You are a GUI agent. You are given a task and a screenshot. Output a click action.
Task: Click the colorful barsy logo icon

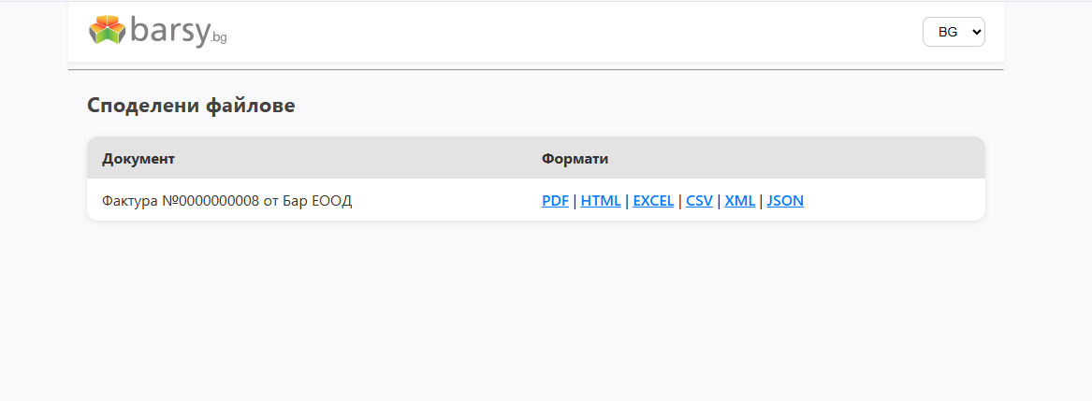(107, 30)
